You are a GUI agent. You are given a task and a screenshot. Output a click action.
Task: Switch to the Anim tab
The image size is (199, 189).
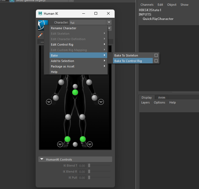(161, 98)
